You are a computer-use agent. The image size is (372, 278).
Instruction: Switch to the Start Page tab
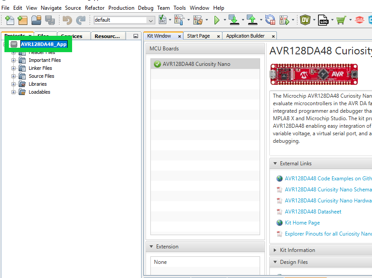point(198,36)
